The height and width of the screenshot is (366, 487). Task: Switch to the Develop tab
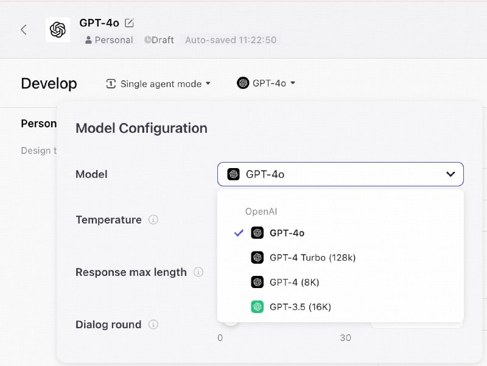point(49,83)
